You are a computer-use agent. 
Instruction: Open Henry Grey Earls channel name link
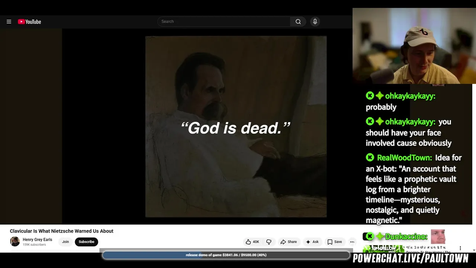[x=38, y=240]
